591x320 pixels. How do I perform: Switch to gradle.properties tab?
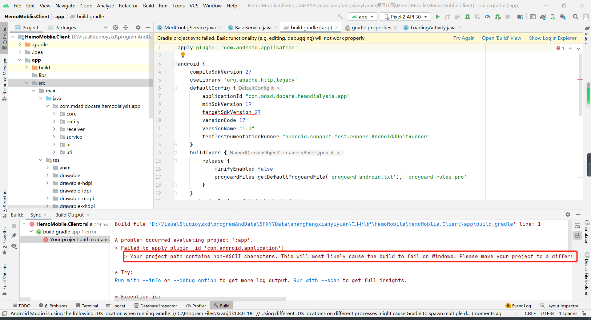pos(371,27)
